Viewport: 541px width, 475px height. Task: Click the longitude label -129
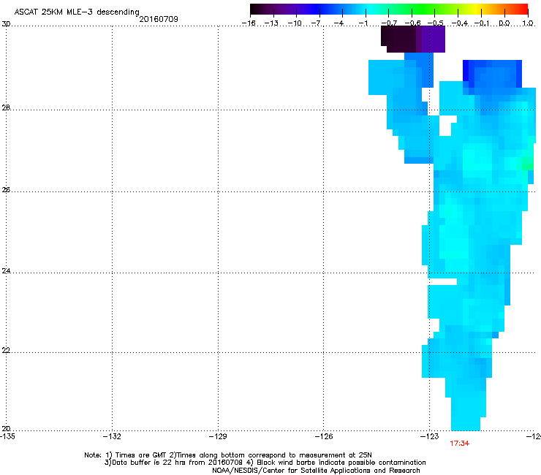218,437
